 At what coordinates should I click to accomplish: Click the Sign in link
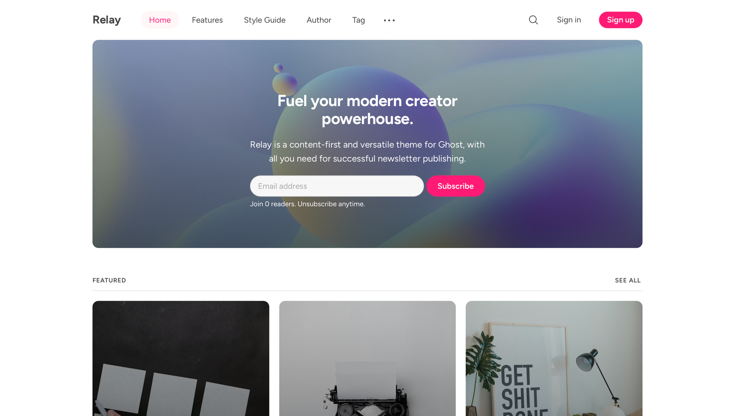click(569, 20)
